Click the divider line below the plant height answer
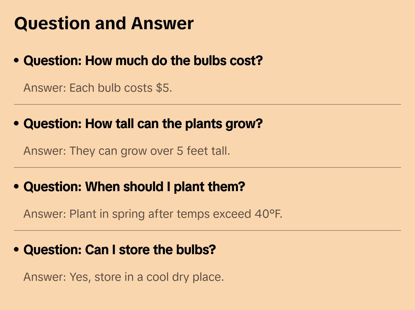Image resolution: width=415 pixels, height=310 pixels. tap(208, 167)
